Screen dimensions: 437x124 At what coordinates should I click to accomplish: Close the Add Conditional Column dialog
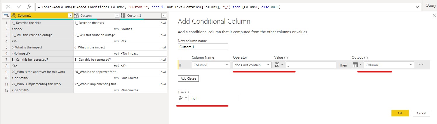[434, 15]
